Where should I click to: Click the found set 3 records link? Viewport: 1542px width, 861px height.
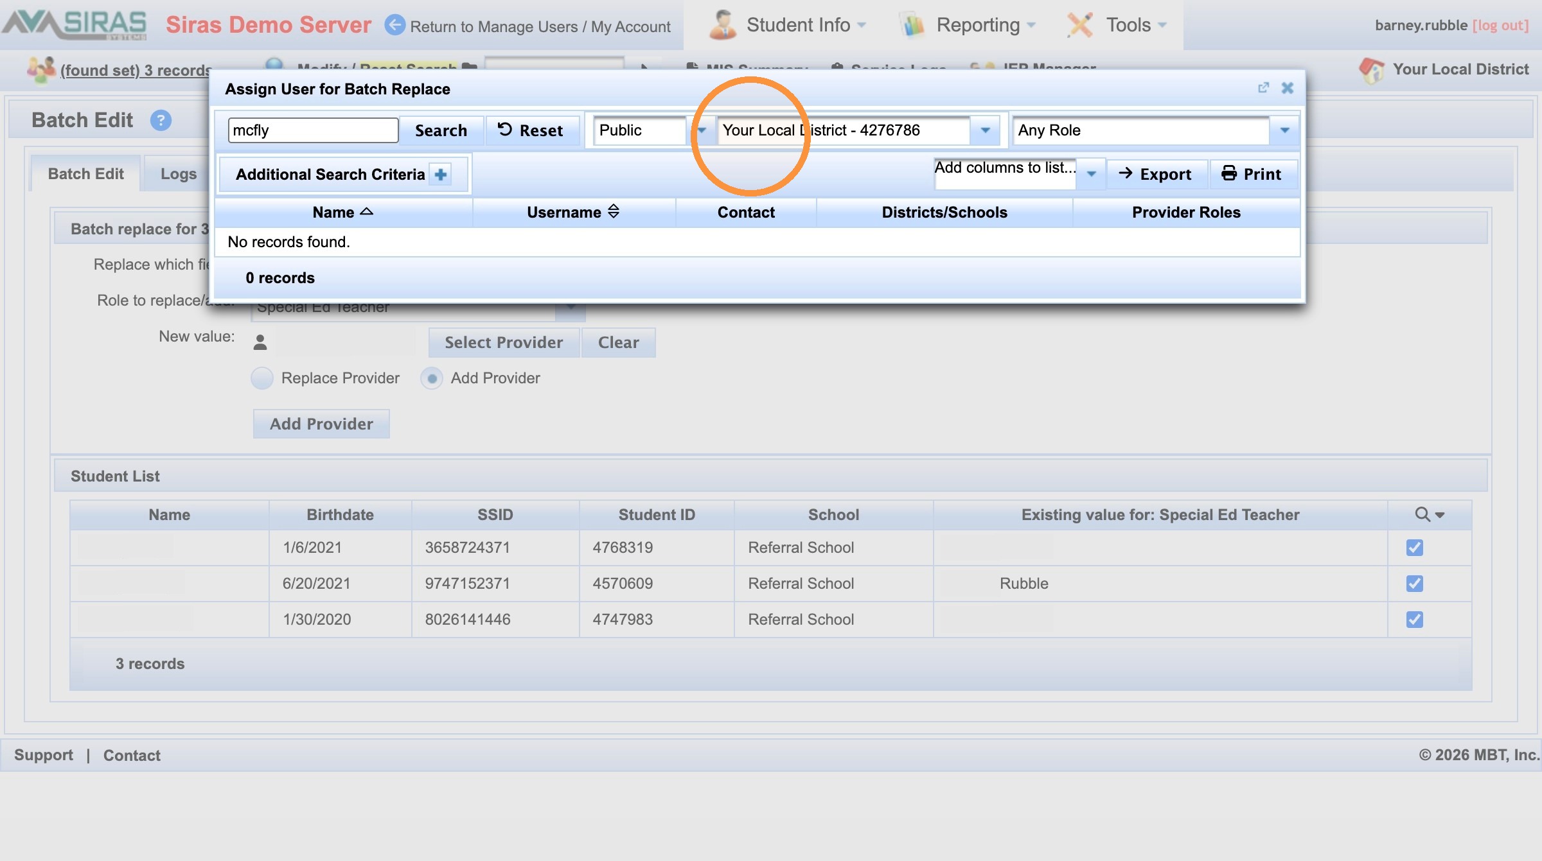(136, 70)
